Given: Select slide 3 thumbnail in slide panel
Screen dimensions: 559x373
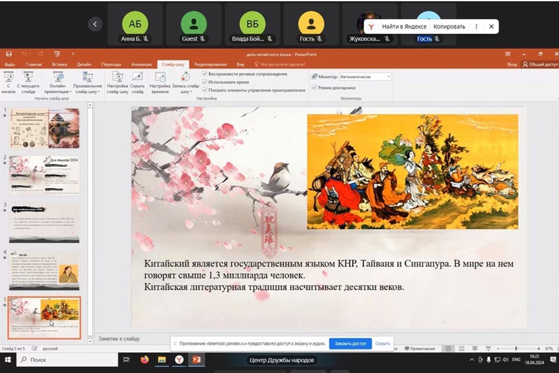Looking at the screenshot, I should (x=44, y=223).
